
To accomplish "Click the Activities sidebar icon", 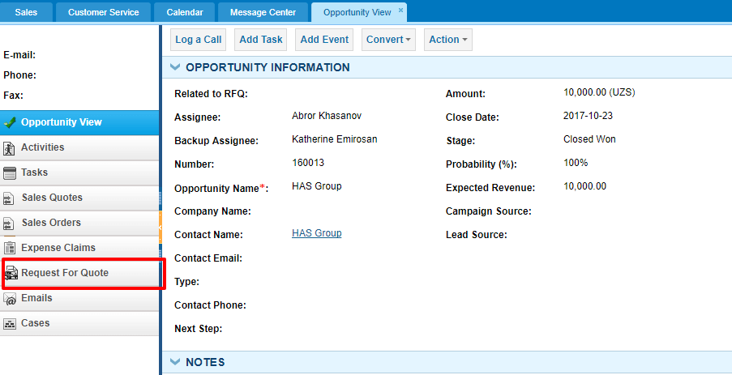I will 10,148.
